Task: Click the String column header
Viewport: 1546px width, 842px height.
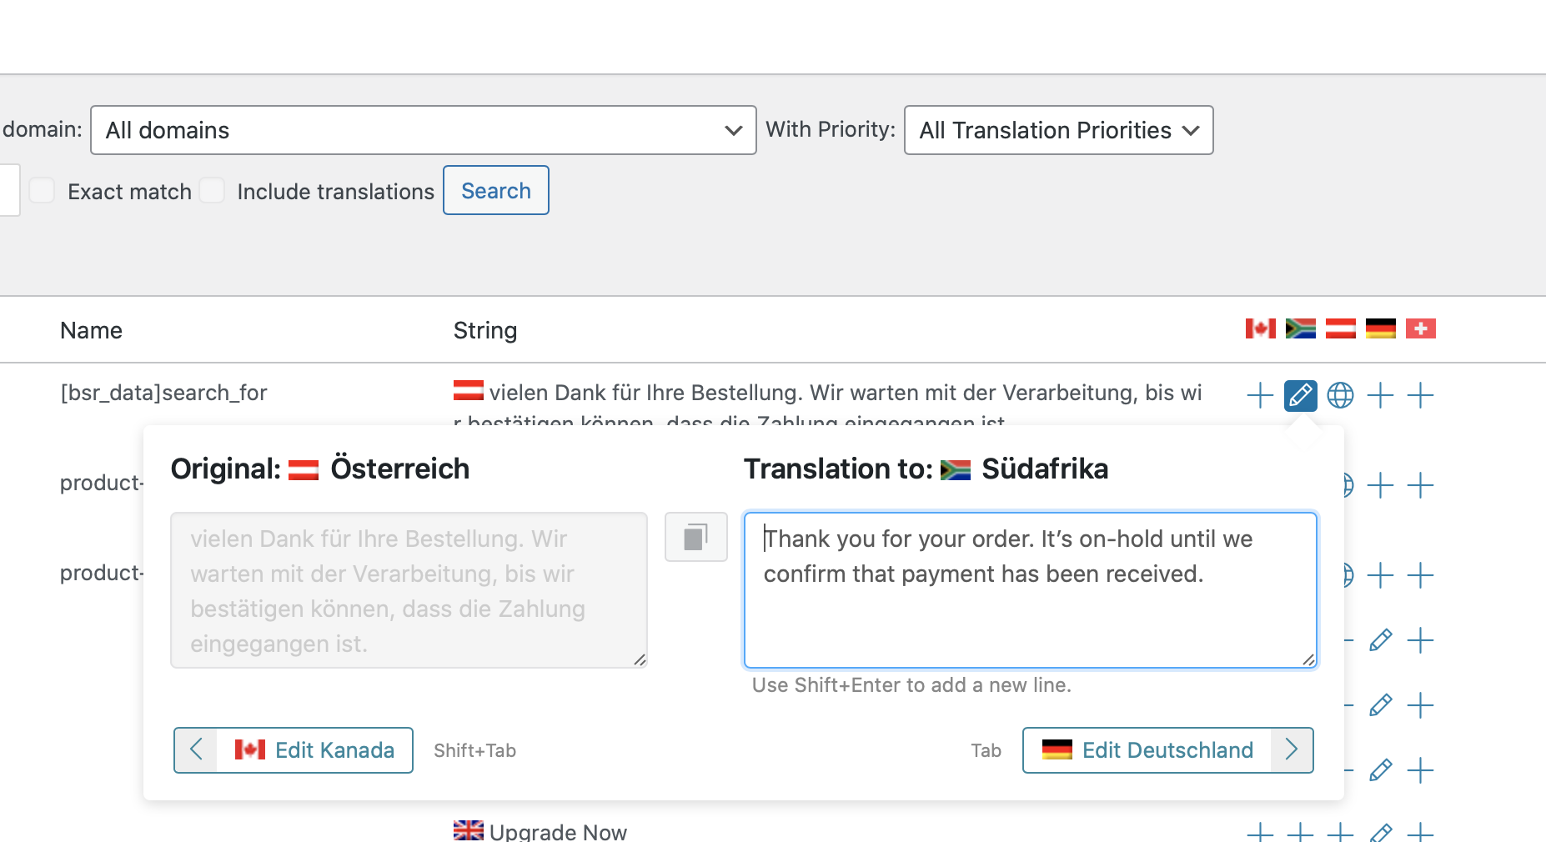Action: click(x=484, y=331)
